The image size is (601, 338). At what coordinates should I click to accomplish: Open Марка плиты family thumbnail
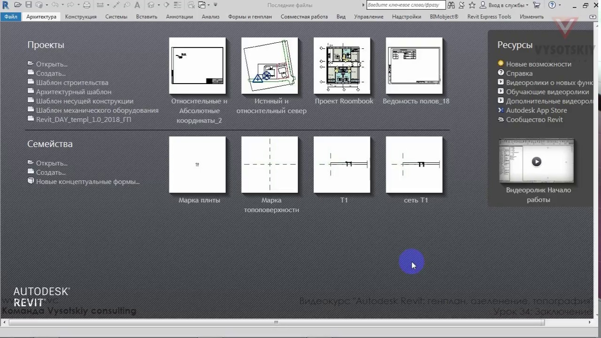click(197, 165)
